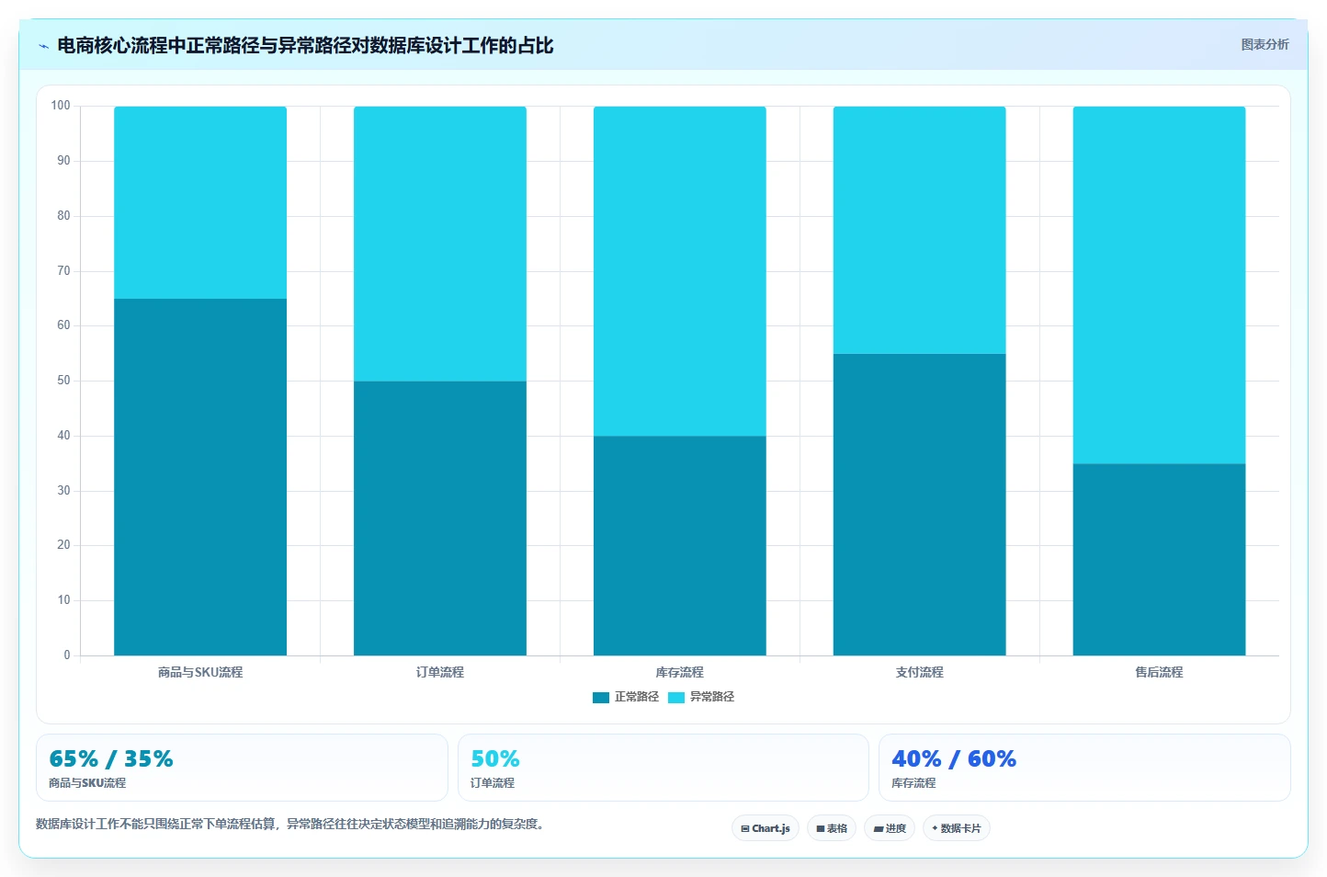Click the dark 正常路径 bar of 商品与SKU流程
The width and height of the screenshot is (1327, 877).
click(x=200, y=477)
